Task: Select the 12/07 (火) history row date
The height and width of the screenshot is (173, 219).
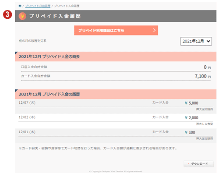Action: tap(27, 102)
